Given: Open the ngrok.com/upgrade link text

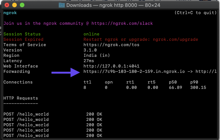Looking at the screenshot, I should click(175, 39).
